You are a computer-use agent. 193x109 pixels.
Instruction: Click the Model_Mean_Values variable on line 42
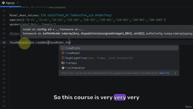pos(24,15)
